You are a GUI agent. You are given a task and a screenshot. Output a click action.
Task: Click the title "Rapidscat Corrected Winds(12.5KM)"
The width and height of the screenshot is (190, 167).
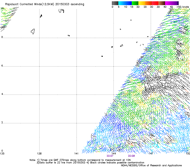[x=30, y=4]
